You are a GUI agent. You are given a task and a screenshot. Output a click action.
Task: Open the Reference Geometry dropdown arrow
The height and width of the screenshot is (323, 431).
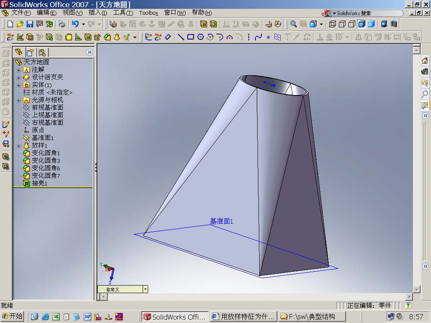tap(135, 37)
